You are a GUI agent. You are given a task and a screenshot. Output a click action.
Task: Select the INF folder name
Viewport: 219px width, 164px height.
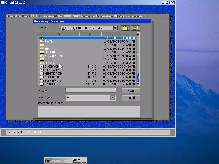point(47,49)
